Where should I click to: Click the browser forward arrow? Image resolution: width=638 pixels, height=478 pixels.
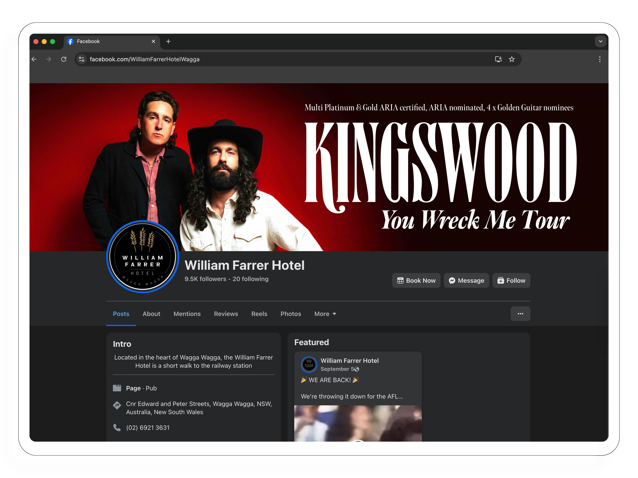coord(49,59)
